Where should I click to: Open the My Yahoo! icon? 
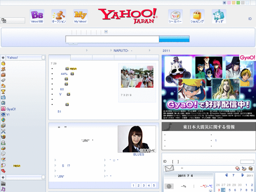point(80,16)
